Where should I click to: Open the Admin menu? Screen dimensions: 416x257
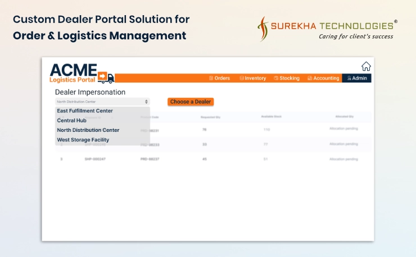point(356,78)
